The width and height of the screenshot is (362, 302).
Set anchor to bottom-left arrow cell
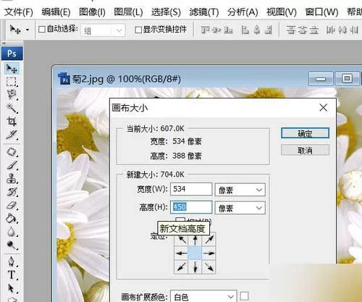tap(181, 267)
